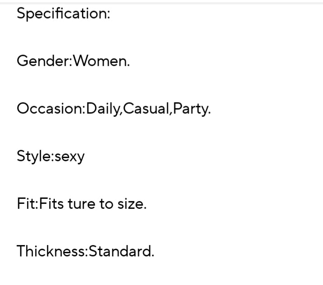Click the Fit label
The width and height of the screenshot is (323, 285).
pos(25,204)
